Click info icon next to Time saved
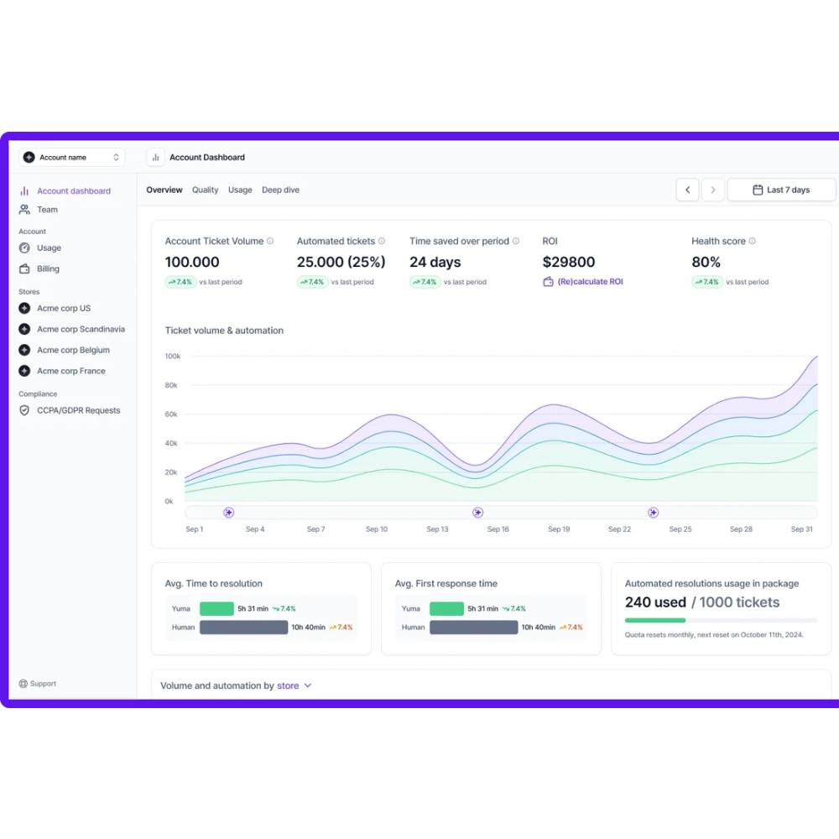 click(x=516, y=242)
